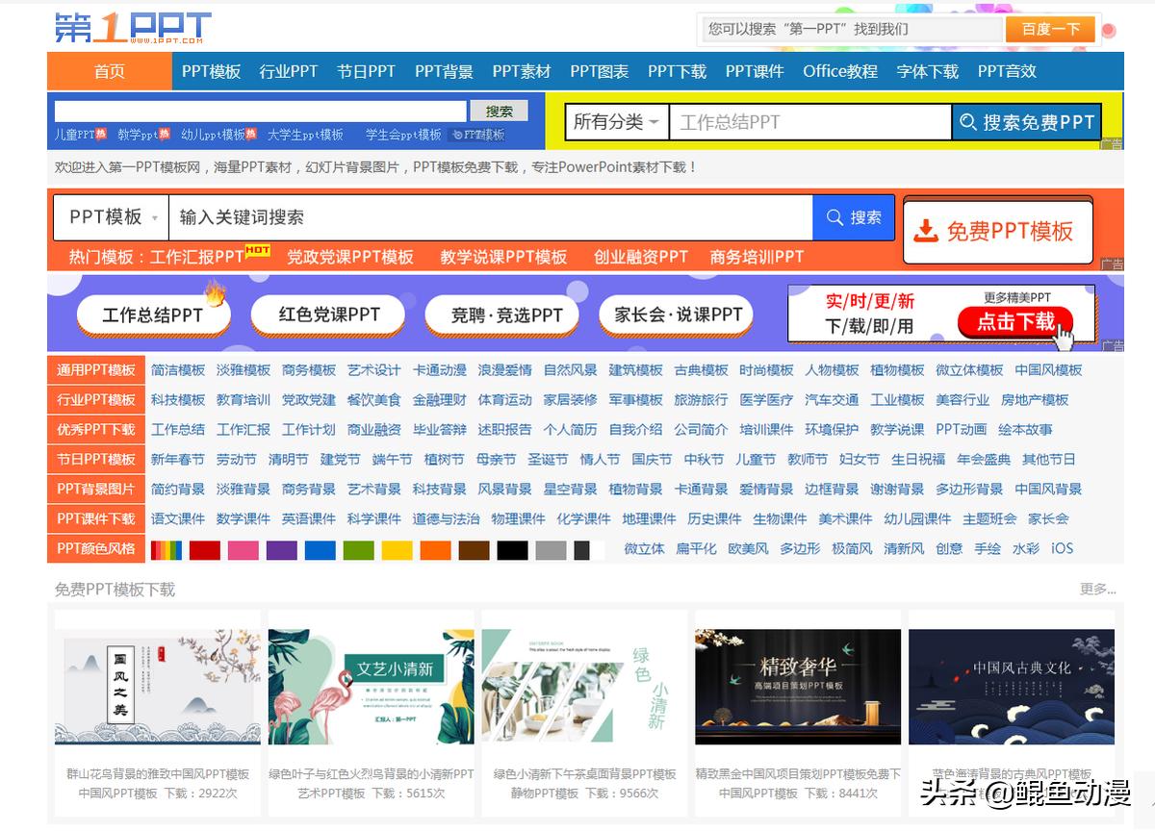The height and width of the screenshot is (831, 1155).
Task: Select the purple color swatch
Action: [282, 550]
